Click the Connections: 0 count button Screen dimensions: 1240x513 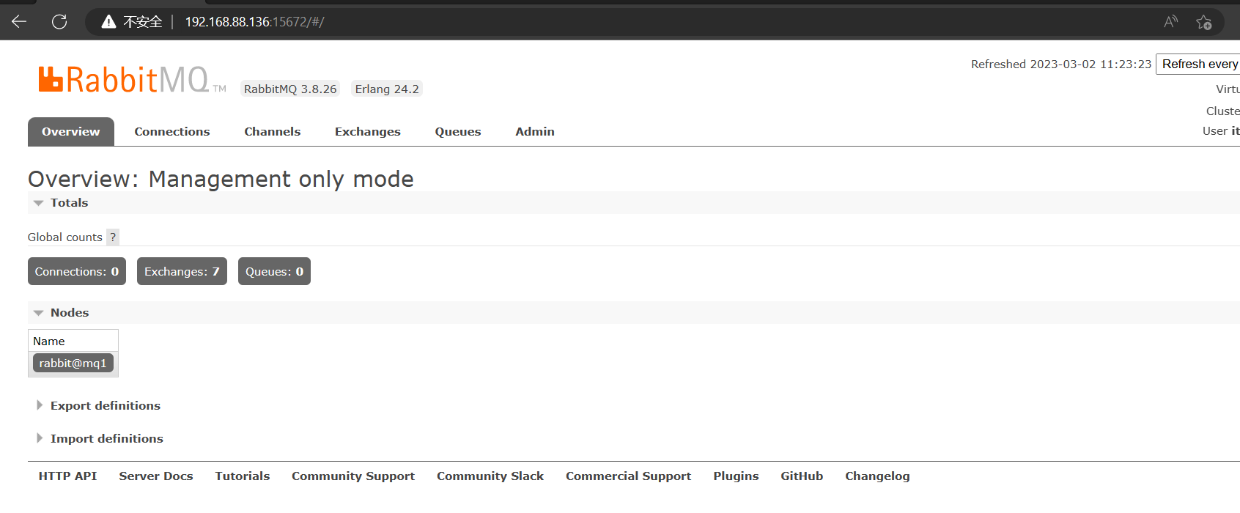(x=77, y=271)
